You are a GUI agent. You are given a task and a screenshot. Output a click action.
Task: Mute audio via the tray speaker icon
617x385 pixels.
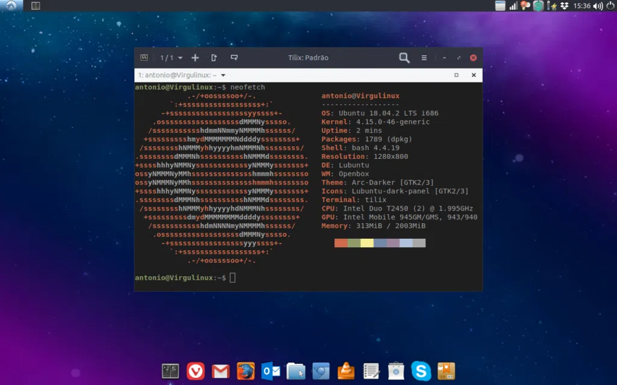(598, 5)
